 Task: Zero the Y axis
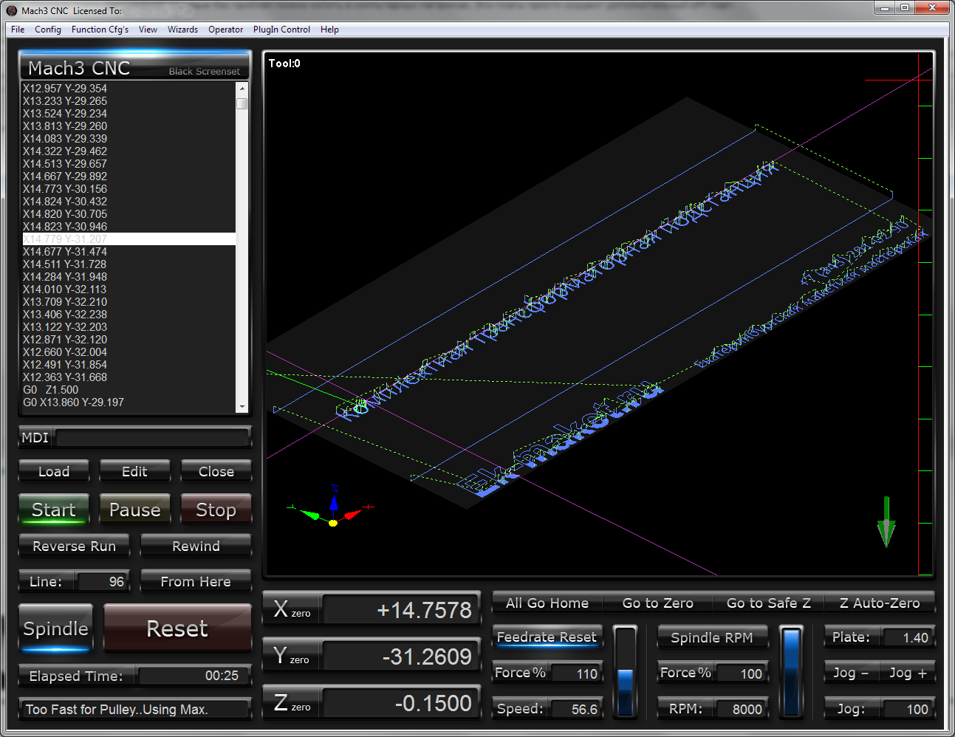(292, 657)
